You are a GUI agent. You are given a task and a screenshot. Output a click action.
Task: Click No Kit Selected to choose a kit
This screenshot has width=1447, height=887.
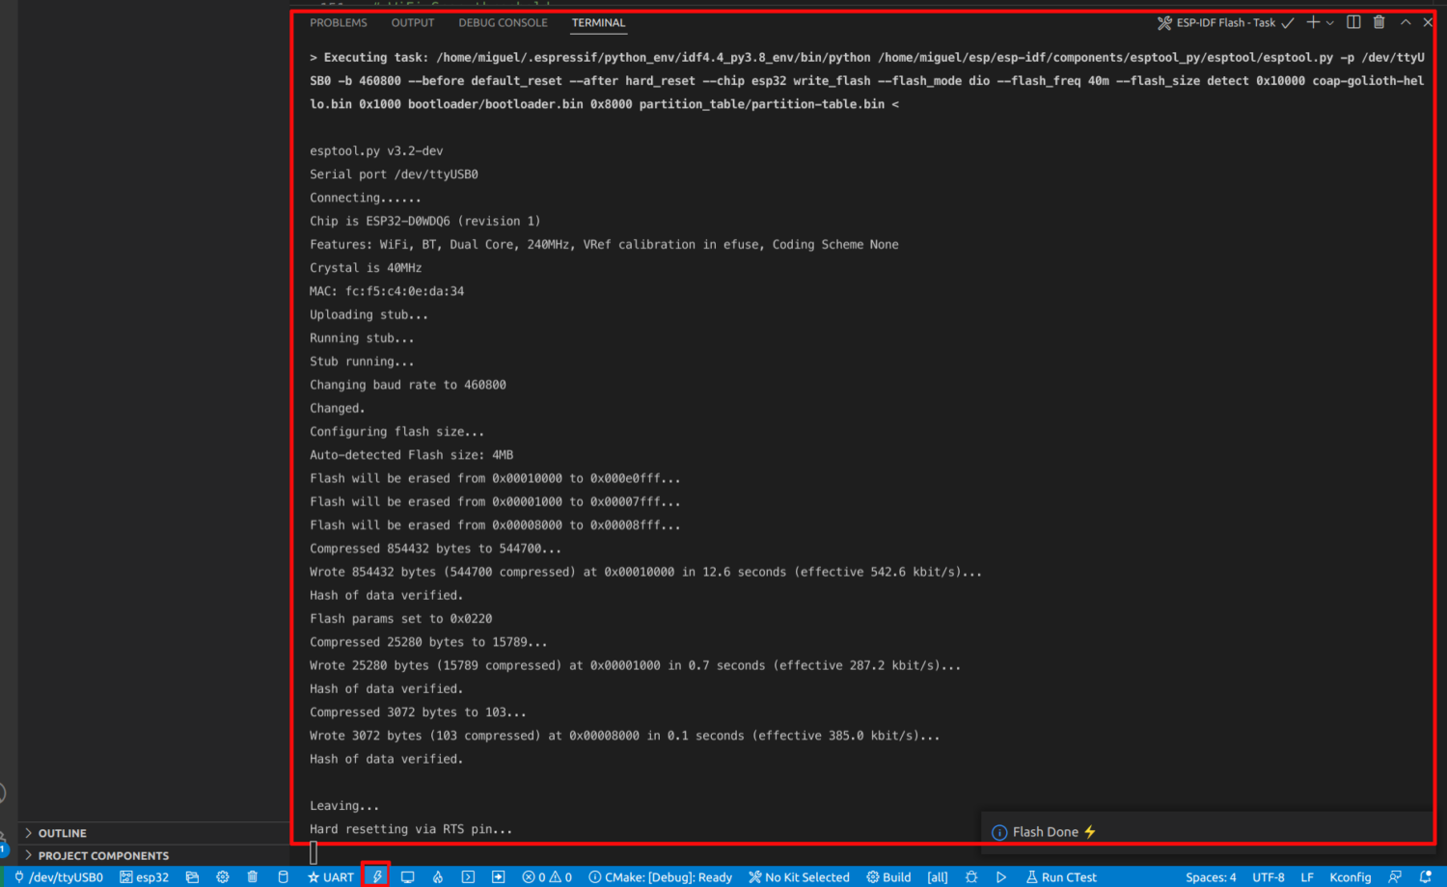(x=799, y=876)
